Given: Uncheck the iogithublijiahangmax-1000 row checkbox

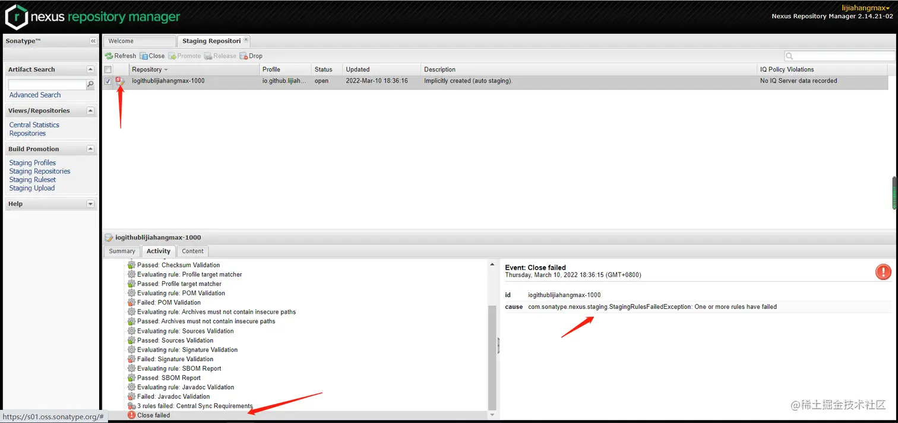Looking at the screenshot, I should point(108,81).
